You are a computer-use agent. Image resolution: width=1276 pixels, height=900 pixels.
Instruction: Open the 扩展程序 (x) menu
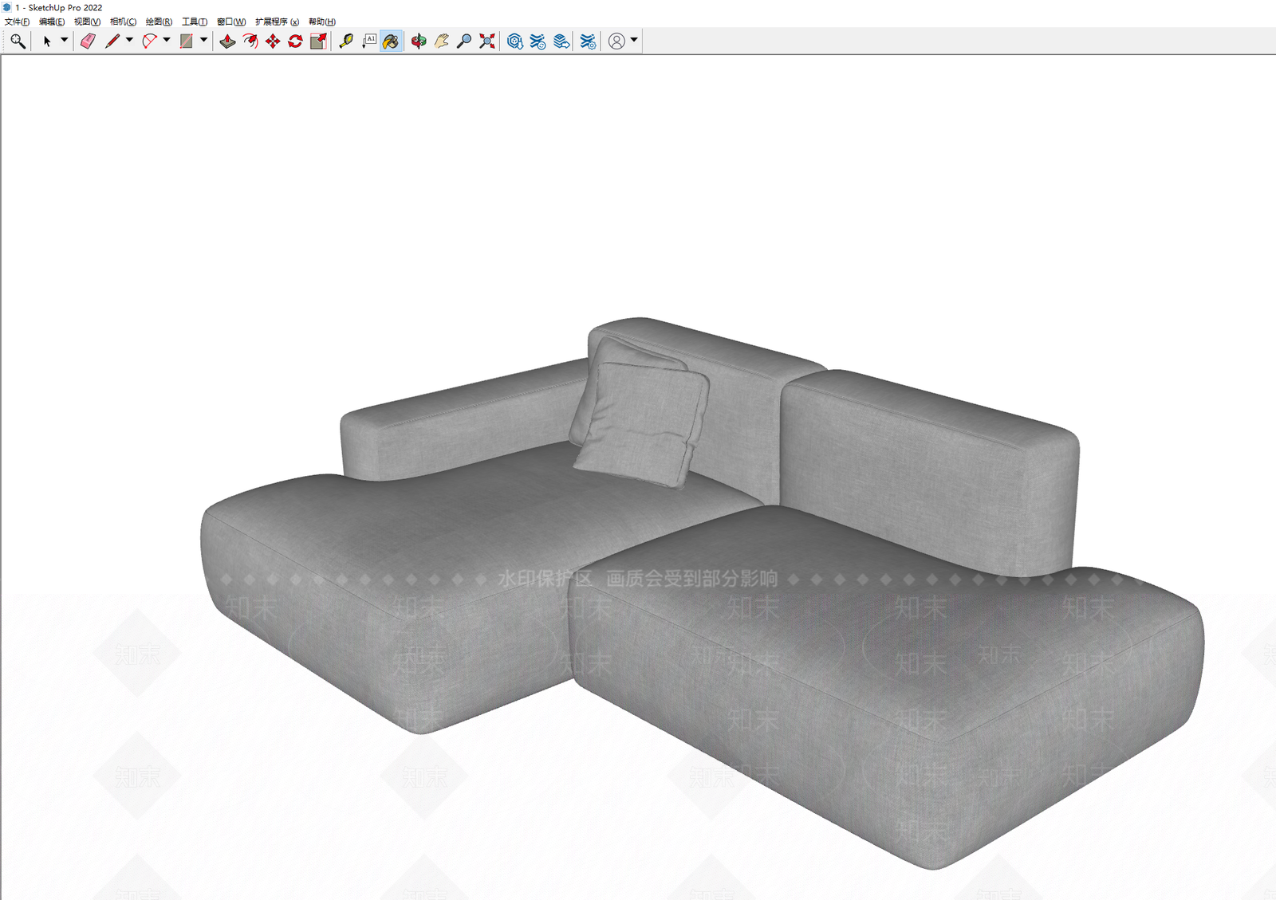point(277,22)
